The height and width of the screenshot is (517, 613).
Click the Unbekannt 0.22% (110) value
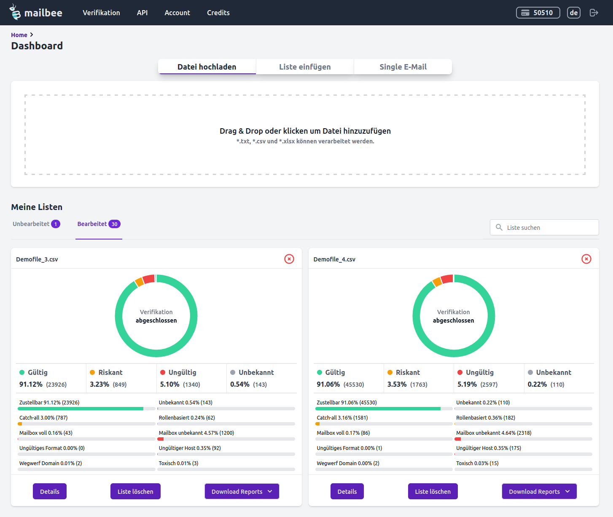pyautogui.click(x=546, y=384)
